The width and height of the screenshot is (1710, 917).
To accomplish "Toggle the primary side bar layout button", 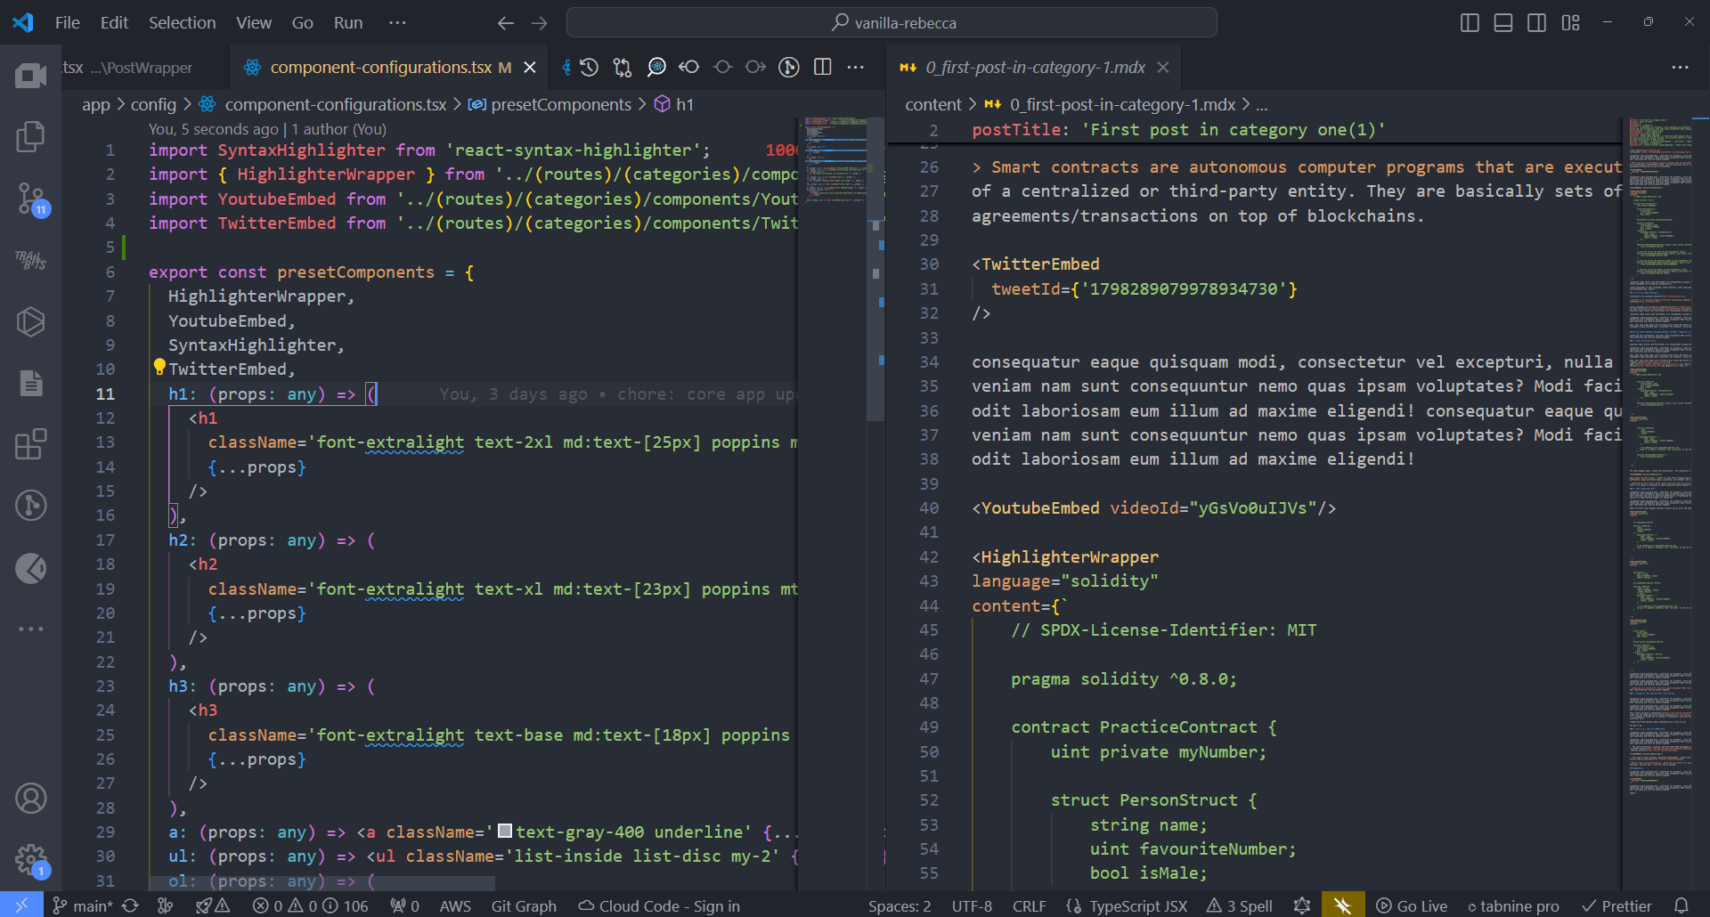I will [x=1470, y=23].
